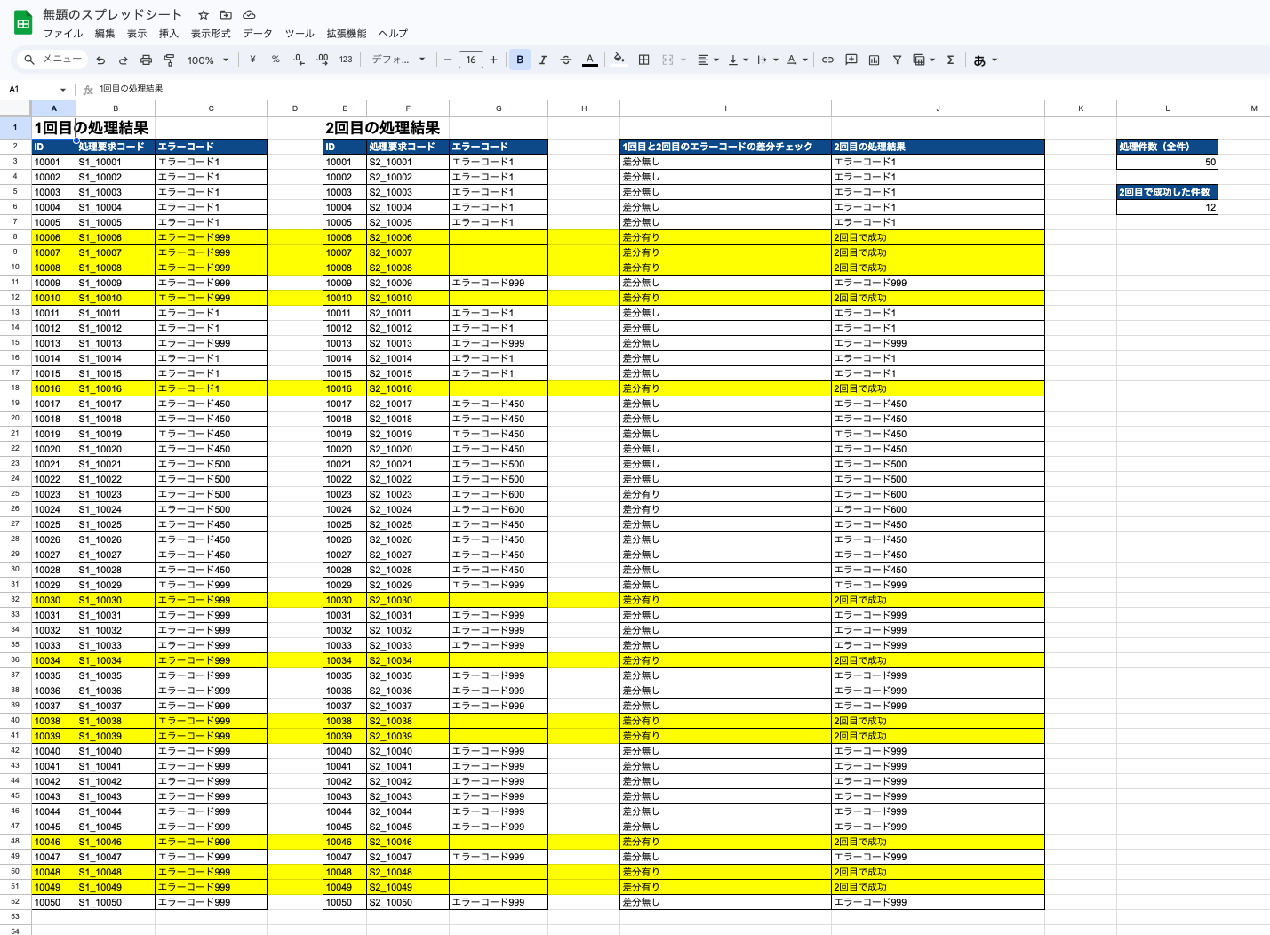Increase font size with plus button
Screen dimensions: 1270x935
[493, 60]
